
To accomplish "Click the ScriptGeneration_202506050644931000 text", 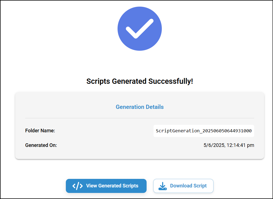I will [x=204, y=131].
